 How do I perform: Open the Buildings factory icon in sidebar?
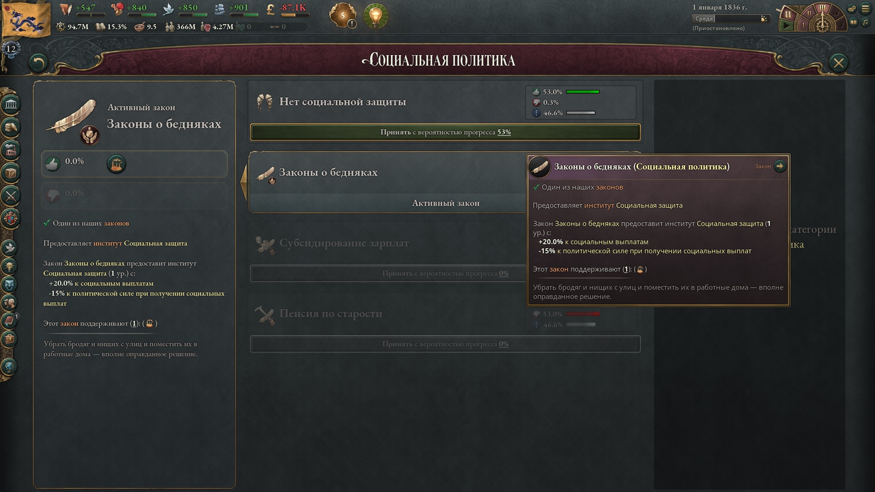11,150
